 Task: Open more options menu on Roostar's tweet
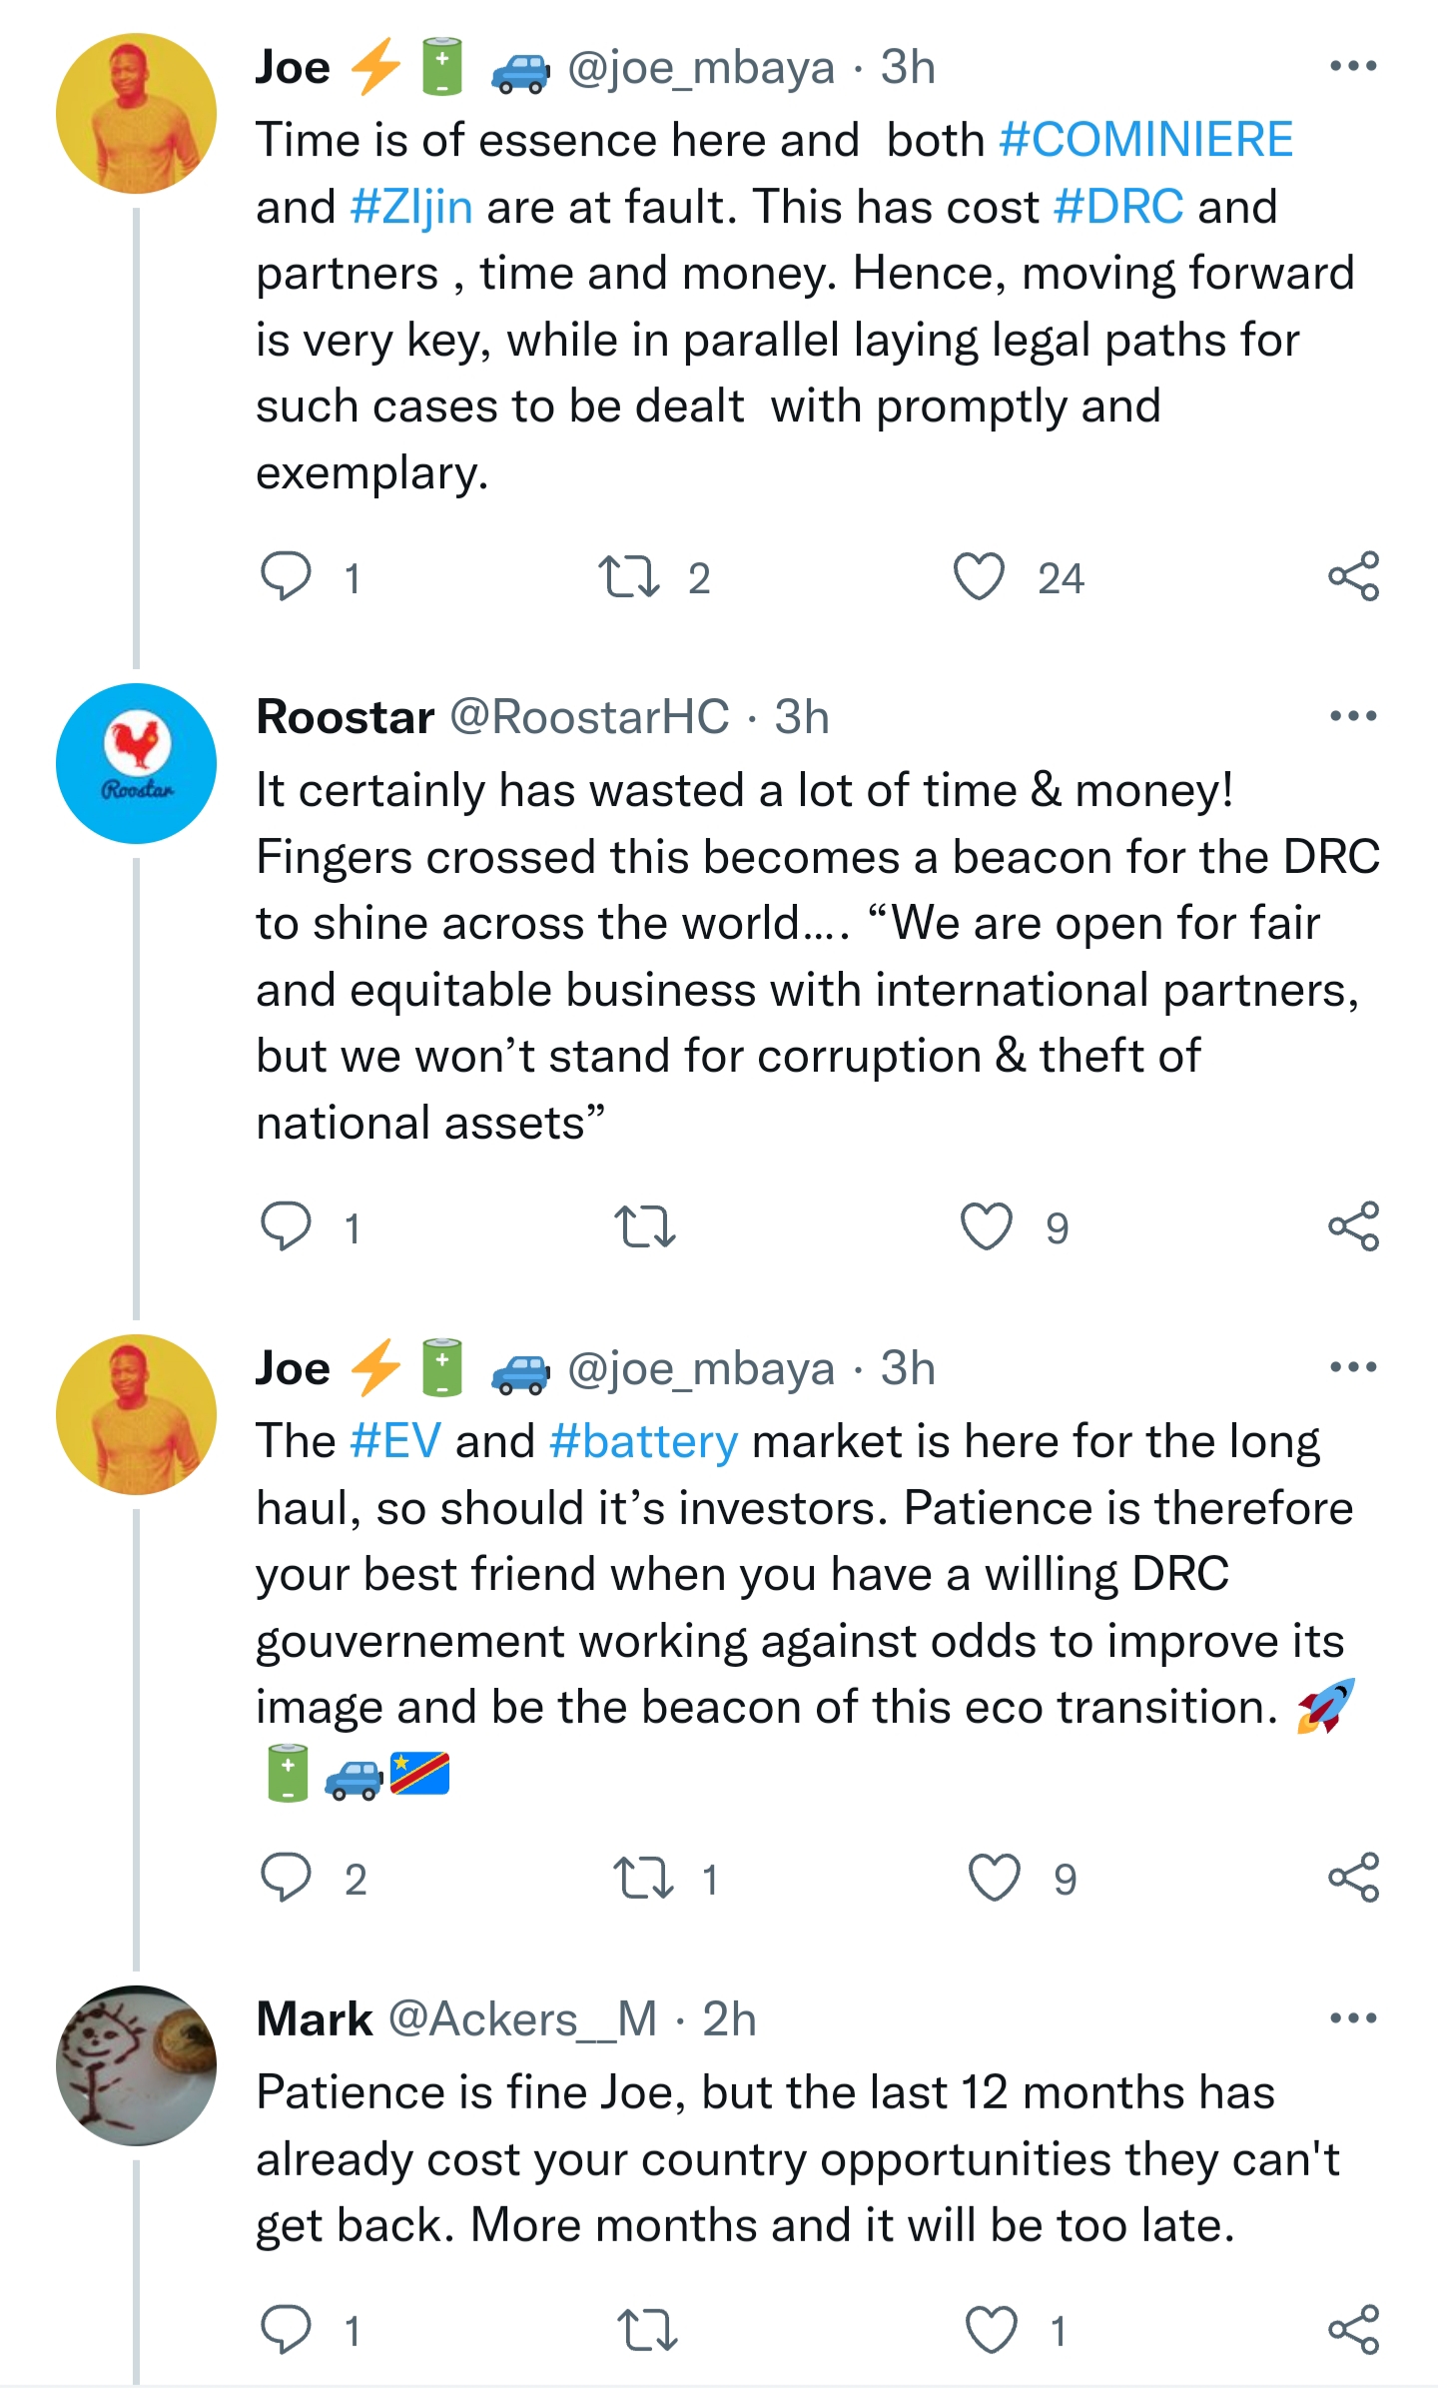[x=1353, y=716]
